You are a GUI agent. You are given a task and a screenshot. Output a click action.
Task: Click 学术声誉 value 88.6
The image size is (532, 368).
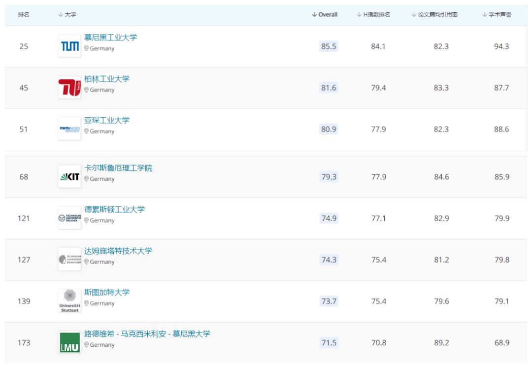click(x=501, y=129)
